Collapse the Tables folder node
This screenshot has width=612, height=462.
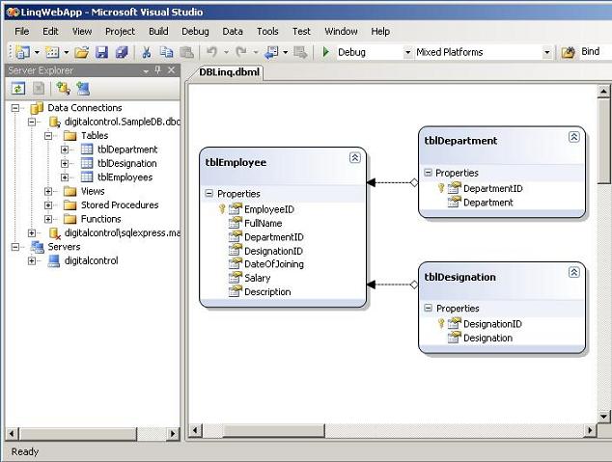(48, 136)
